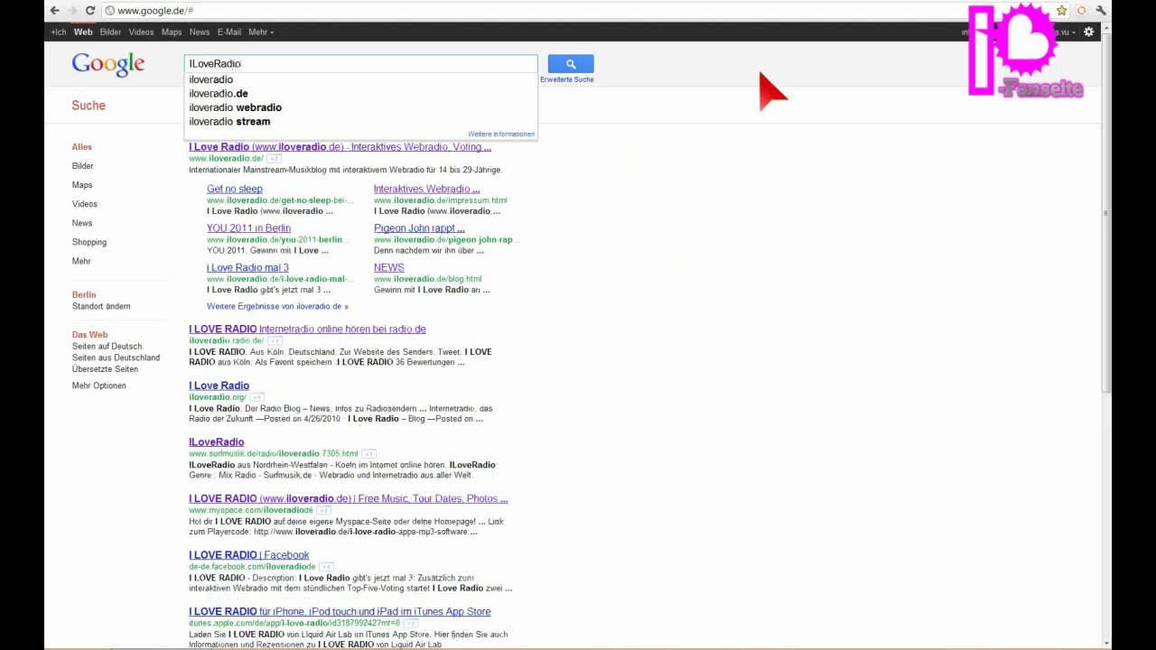
Task: Bookmark this page with the star icon
Action: click(x=1062, y=11)
